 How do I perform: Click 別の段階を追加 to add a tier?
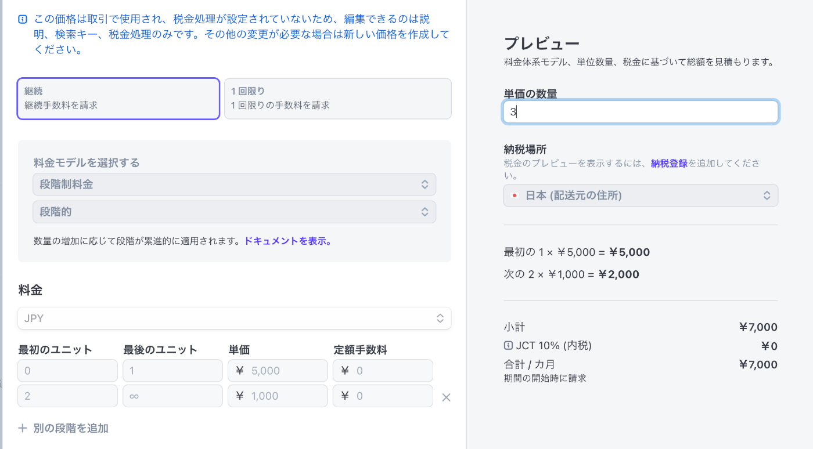pos(71,428)
